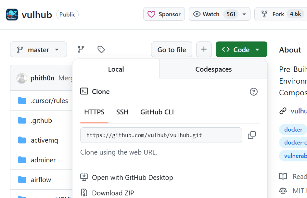Open clone help question mark icon
Screen dimensions: 307x198
click(253, 92)
